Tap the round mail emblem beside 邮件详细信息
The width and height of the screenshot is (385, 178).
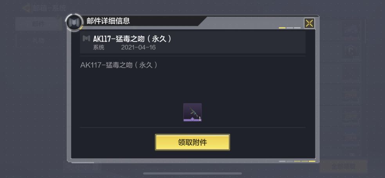click(75, 23)
